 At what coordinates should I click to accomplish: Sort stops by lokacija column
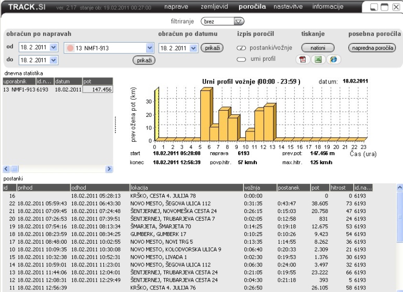coord(187,188)
